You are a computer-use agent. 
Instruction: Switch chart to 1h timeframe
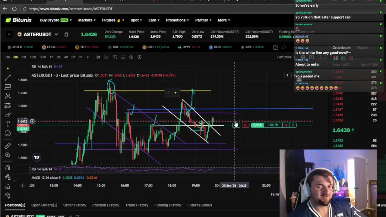pyautogui.click(x=51, y=57)
